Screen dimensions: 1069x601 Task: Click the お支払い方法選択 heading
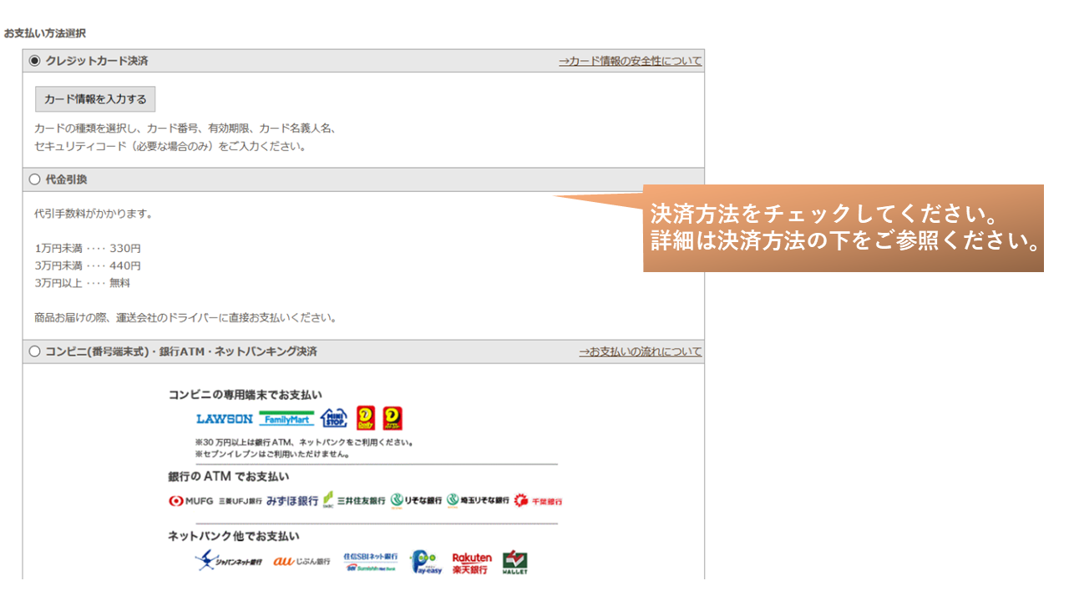coord(44,33)
